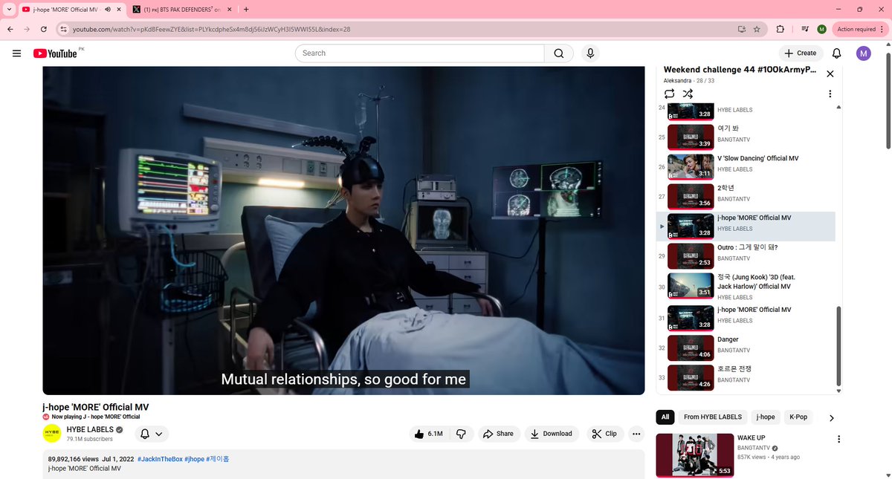Toggle playlist shuffle
Screen dimensions: 892x479
(688, 94)
